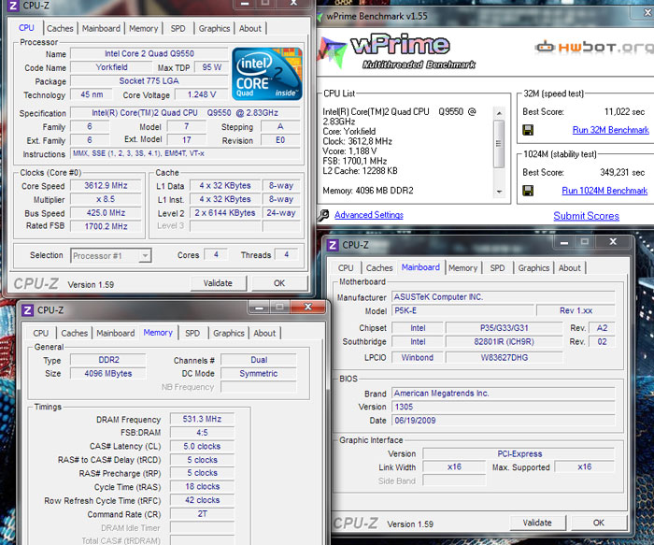Go to About tab in Mainboard CPU-Z window

570,268
